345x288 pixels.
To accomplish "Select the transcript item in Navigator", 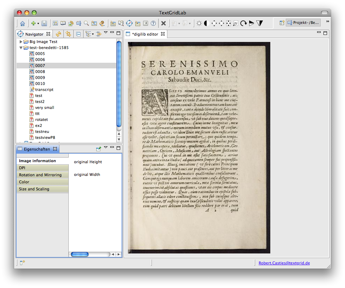I will pyautogui.click(x=44, y=90).
